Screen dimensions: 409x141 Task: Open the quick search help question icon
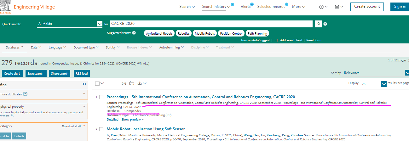325,24
